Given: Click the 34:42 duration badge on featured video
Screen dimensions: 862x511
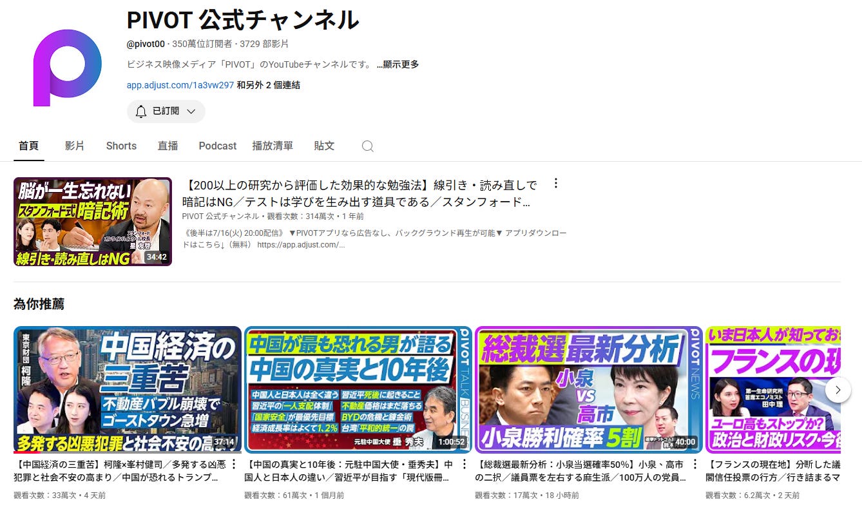Looking at the screenshot, I should coord(157,257).
